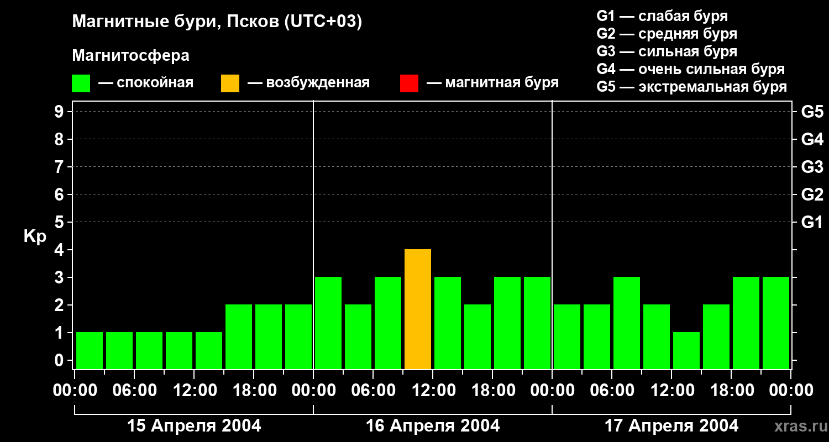Screen dimensions: 829x442
Task: Click the 12:00 time label for 16 Апреля
Action: click(433, 390)
